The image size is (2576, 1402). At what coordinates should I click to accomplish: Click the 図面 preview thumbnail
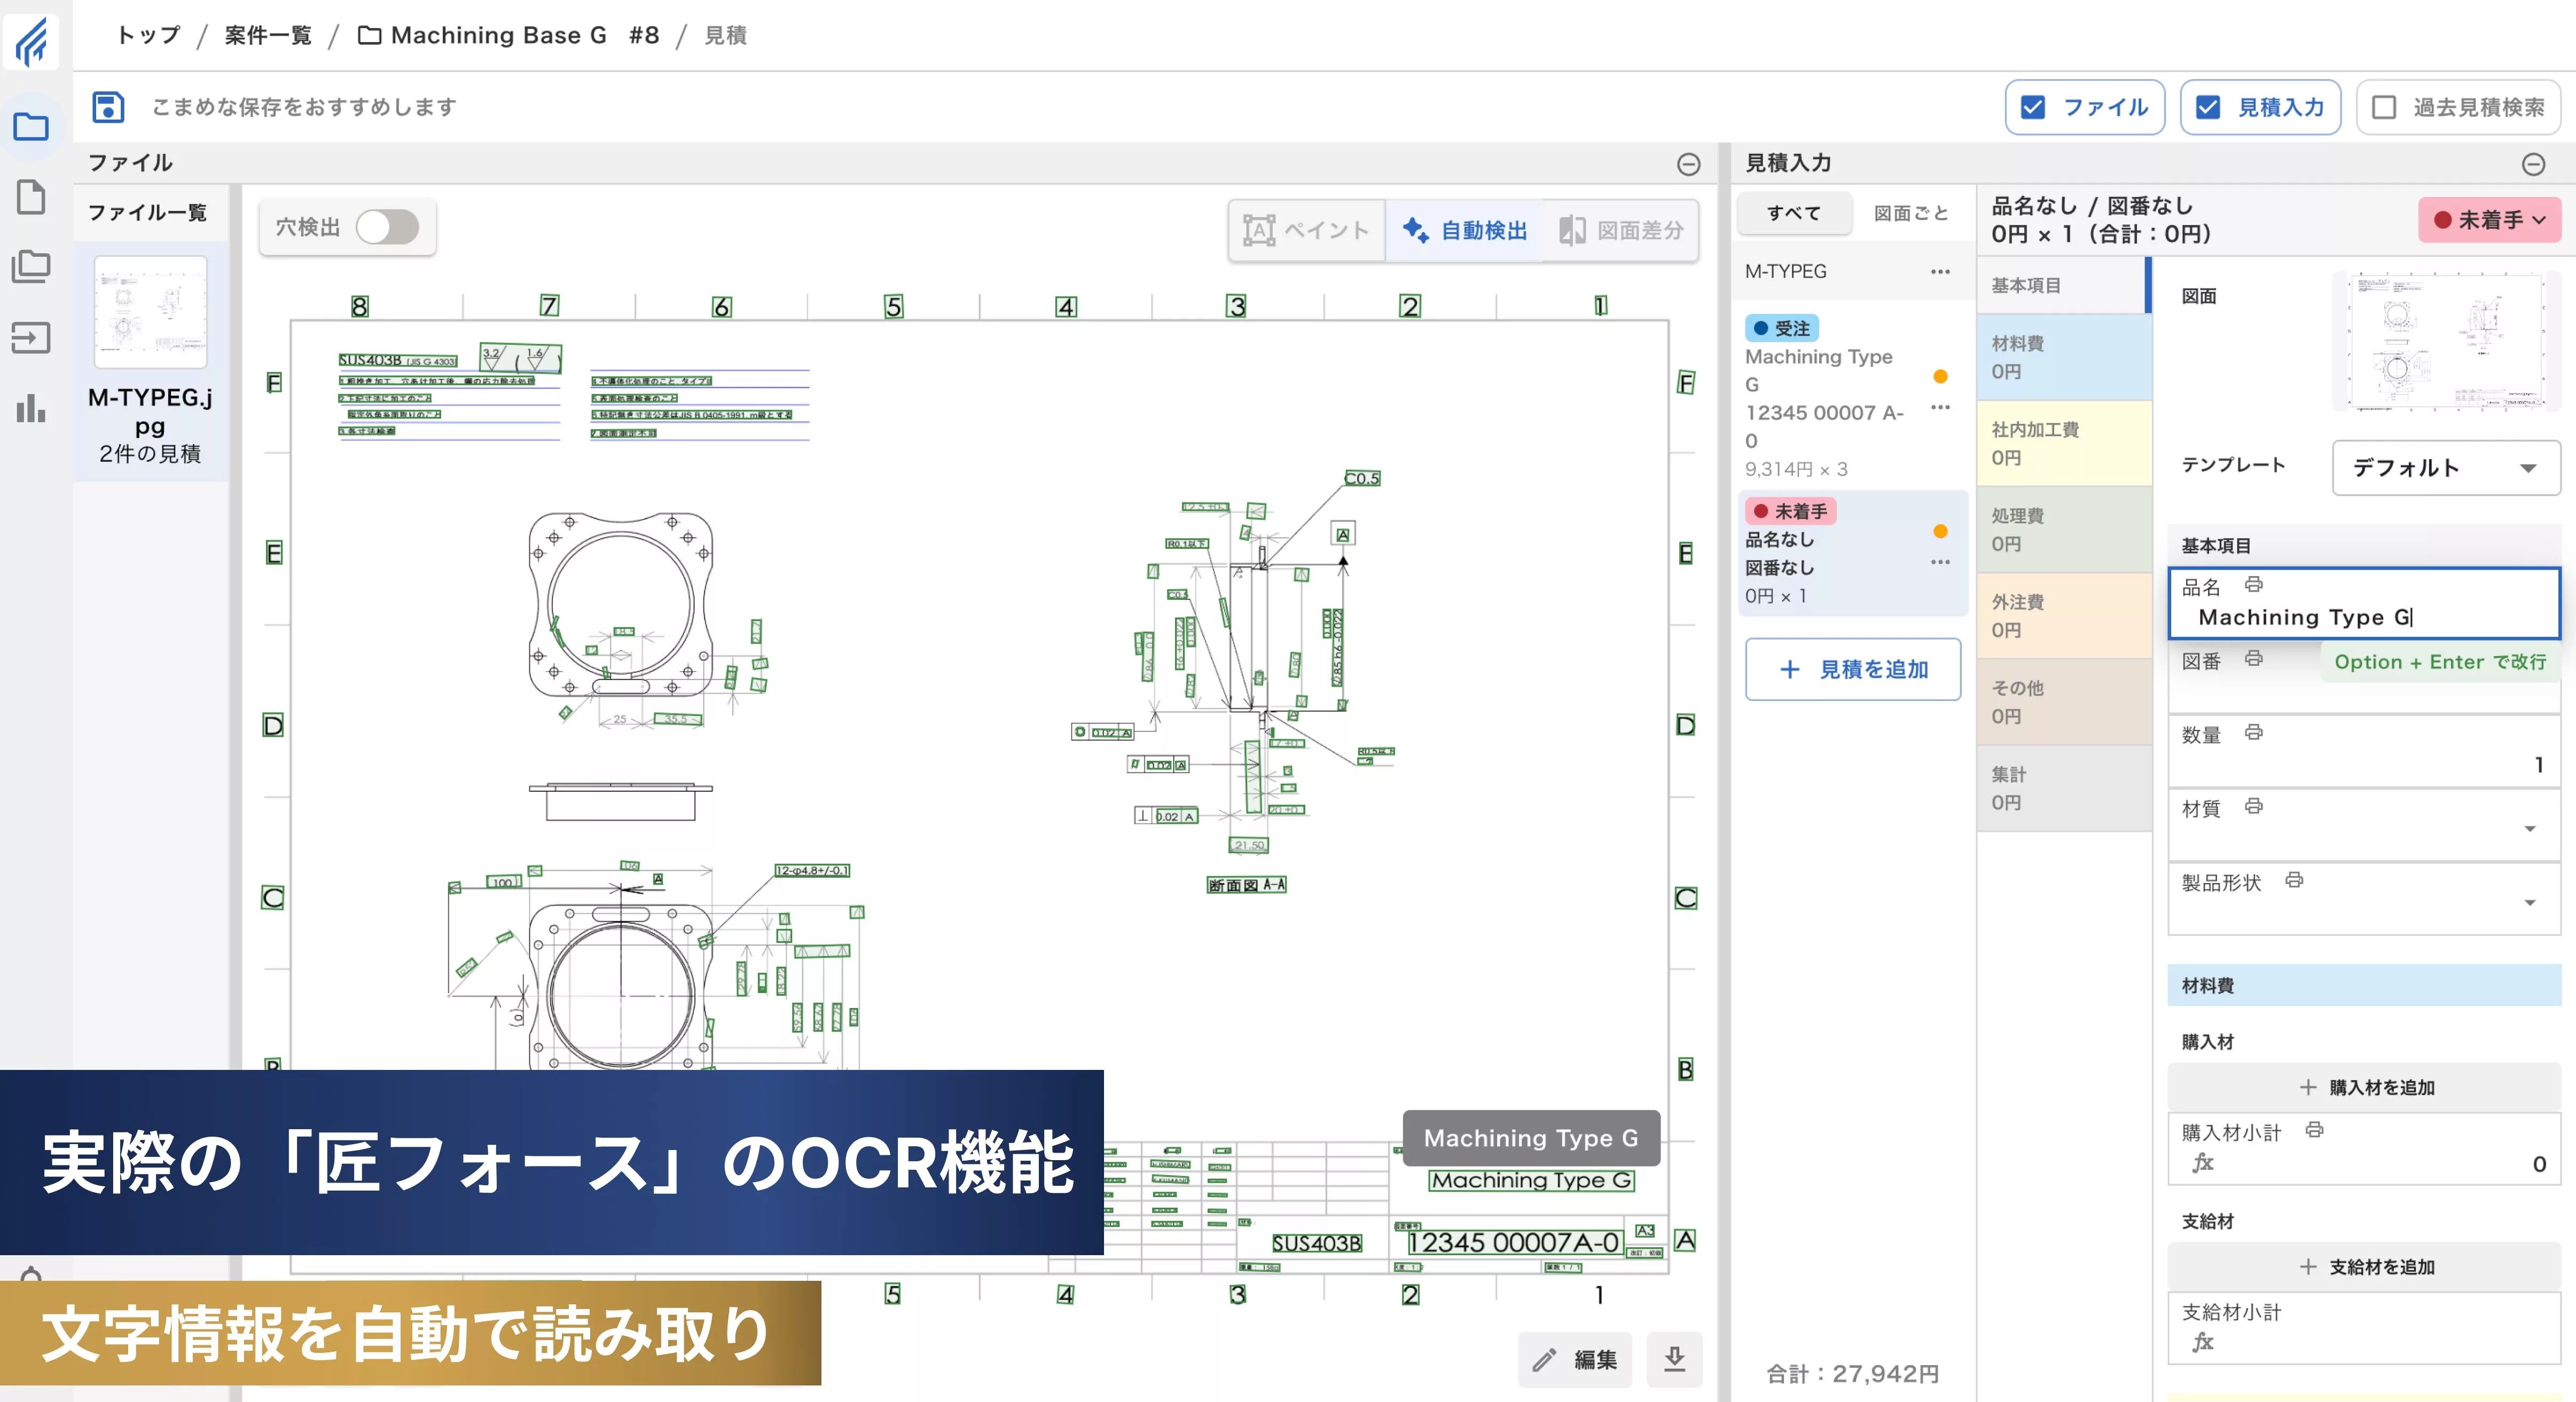[2446, 341]
